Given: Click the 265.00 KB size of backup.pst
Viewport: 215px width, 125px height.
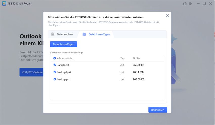Looking at the screenshot, I should pyautogui.click(x=138, y=79).
